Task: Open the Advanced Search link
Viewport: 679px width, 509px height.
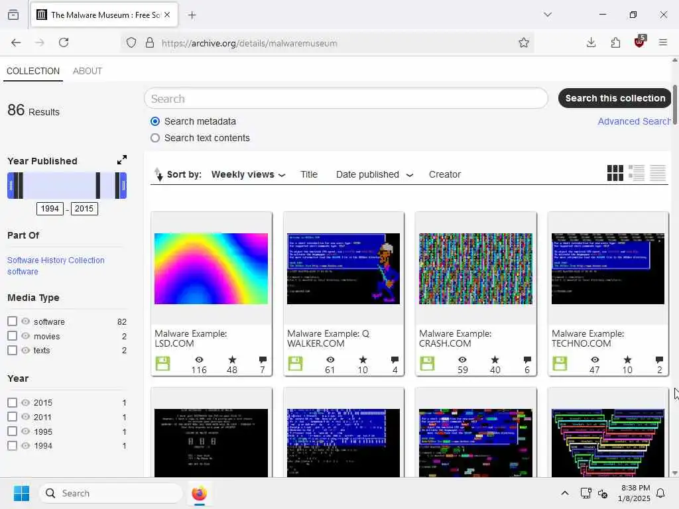Action: pyautogui.click(x=634, y=121)
